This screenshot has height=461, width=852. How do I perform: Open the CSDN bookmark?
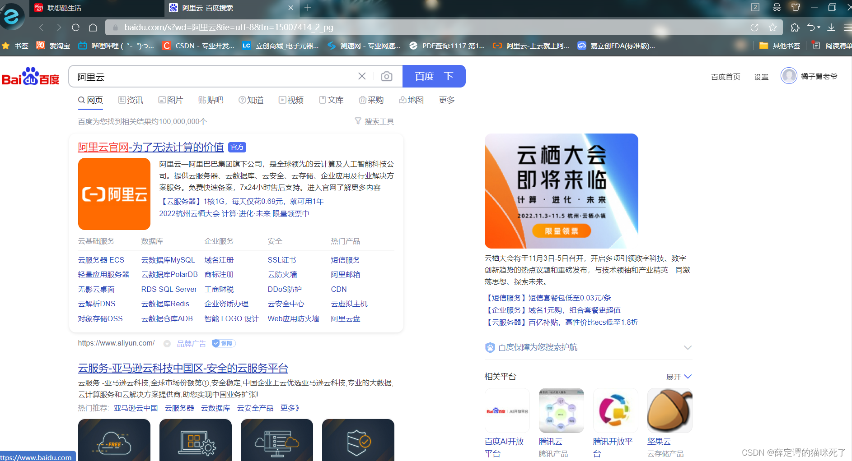pos(198,46)
